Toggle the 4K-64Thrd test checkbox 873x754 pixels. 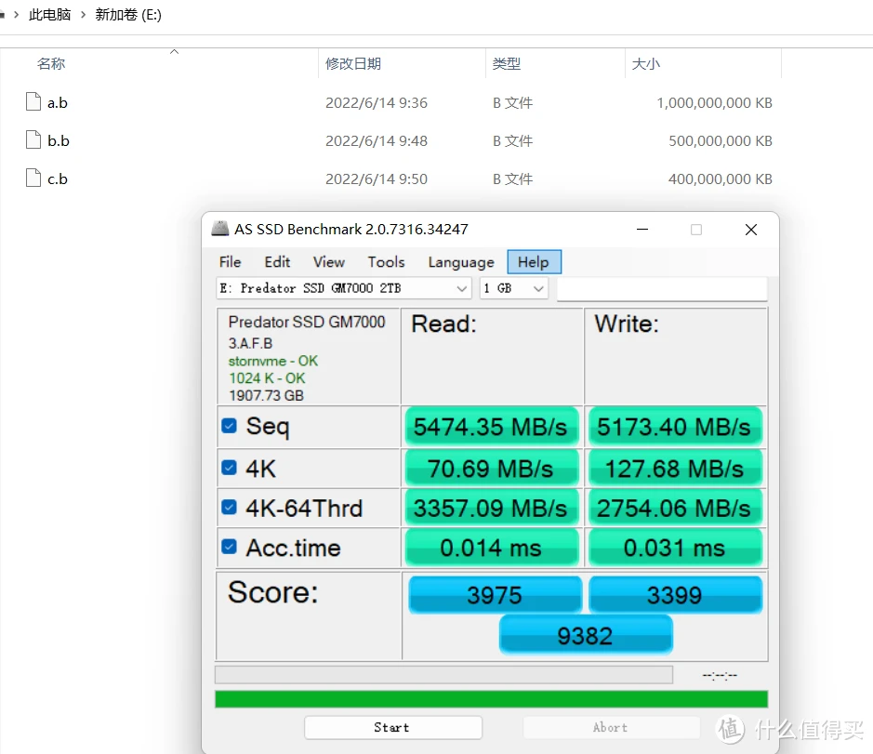(229, 508)
